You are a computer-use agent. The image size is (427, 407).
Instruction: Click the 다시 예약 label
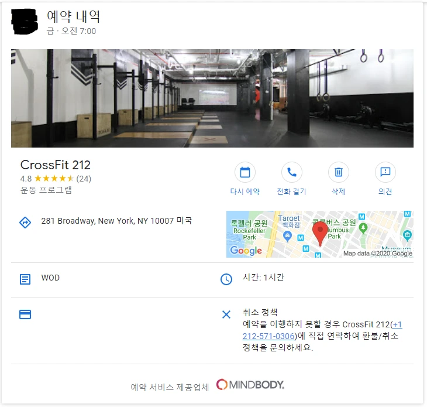(x=245, y=191)
